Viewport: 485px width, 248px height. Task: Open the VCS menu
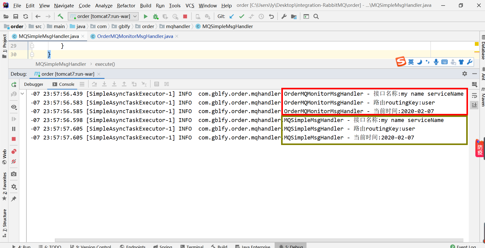tap(190, 6)
